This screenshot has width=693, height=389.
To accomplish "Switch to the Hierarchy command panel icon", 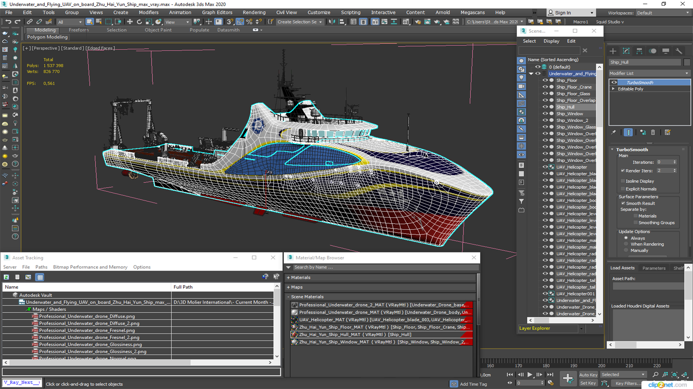I will (639, 51).
